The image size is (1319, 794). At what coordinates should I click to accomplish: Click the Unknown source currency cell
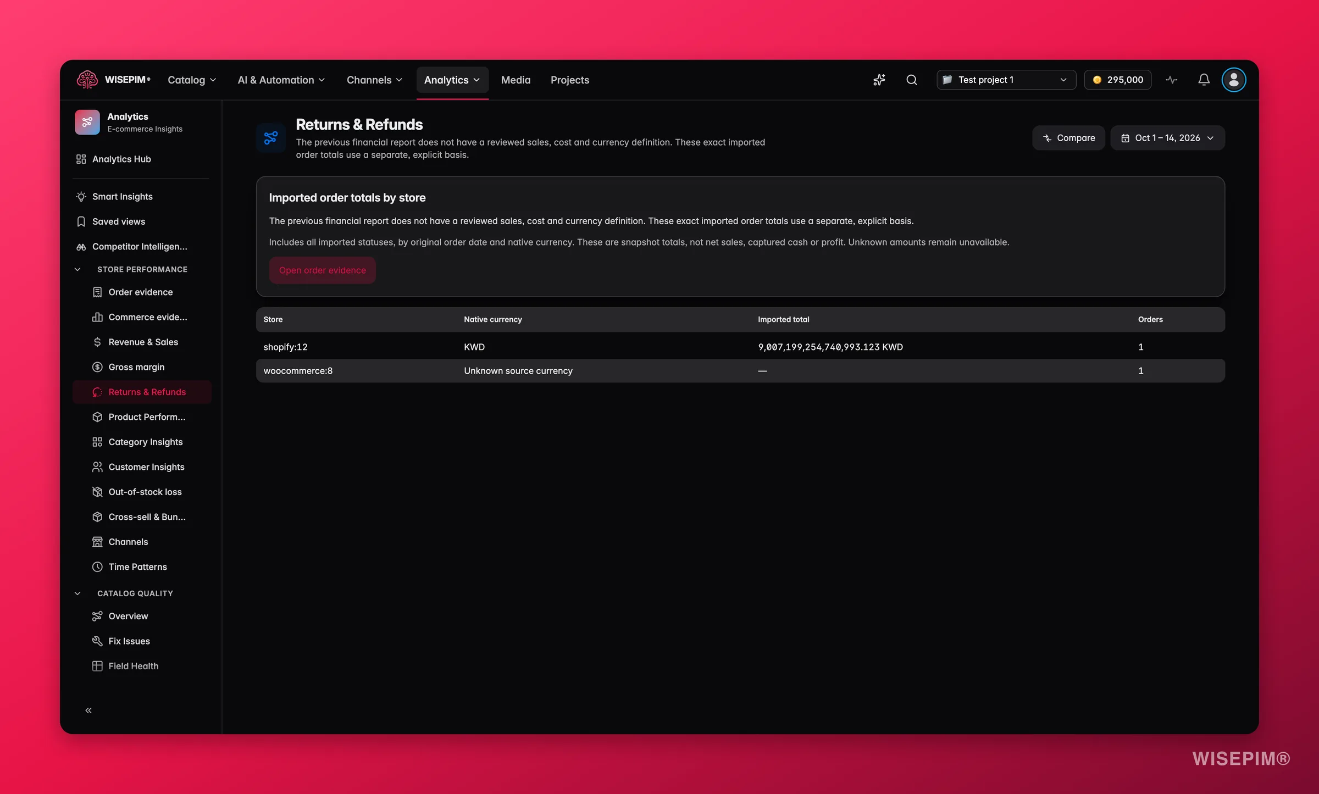tap(518, 371)
